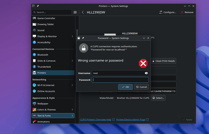Clear the Username field using the clear icon
Viewport: 209px width, 134px height.
point(146,73)
